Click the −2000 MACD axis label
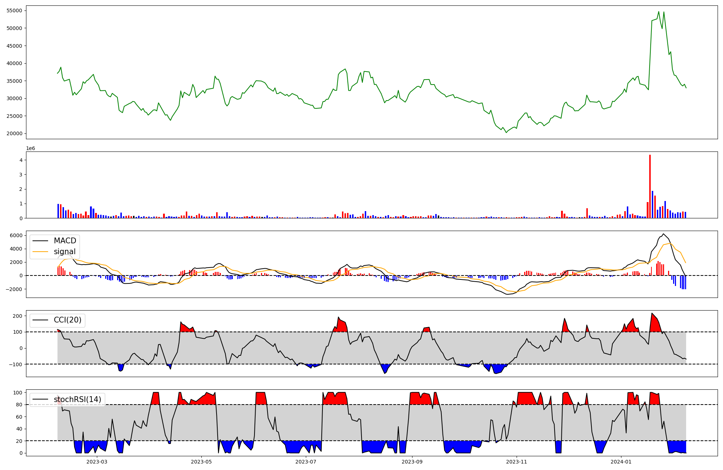723x470 pixels. (x=14, y=289)
